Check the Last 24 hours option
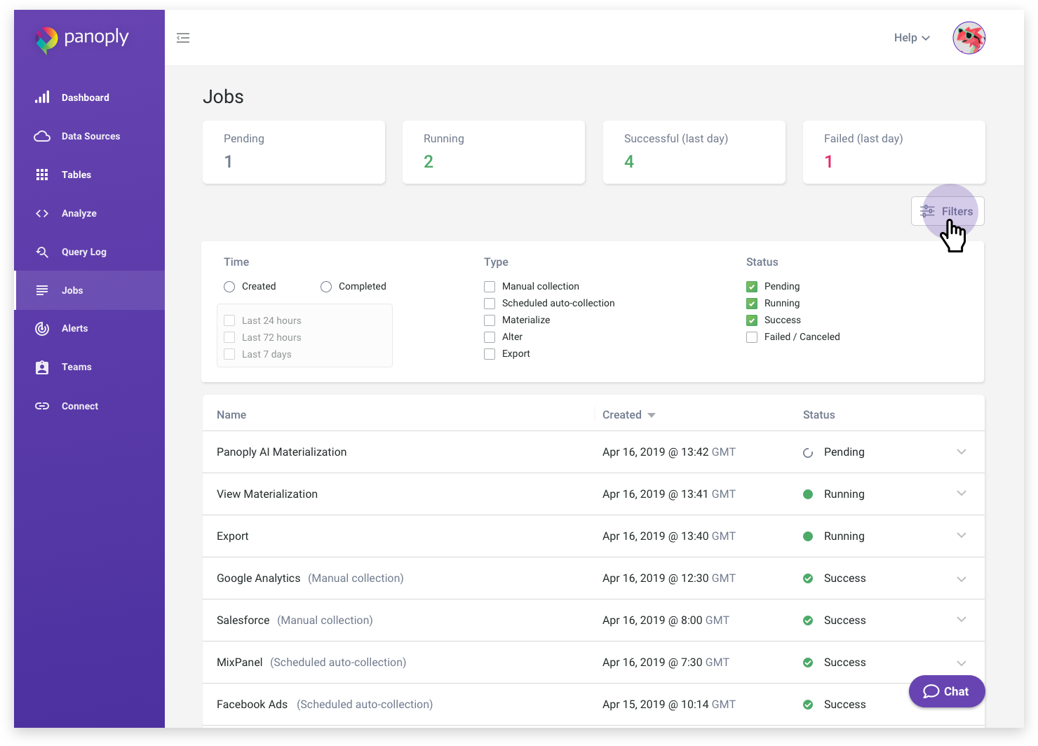This screenshot has height=746, width=1038. 229,320
